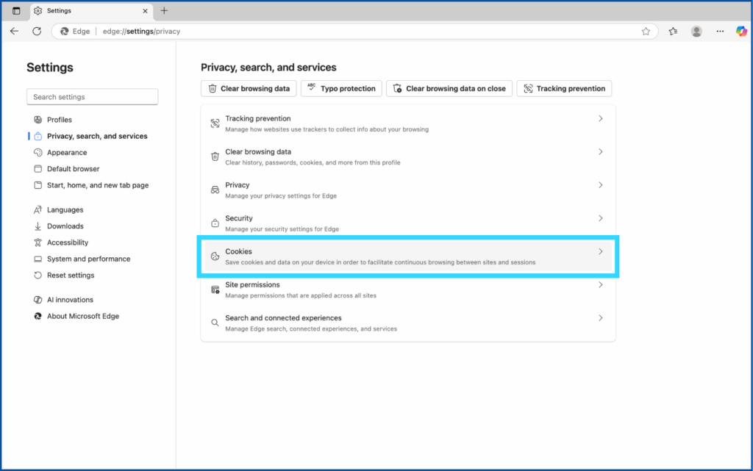The width and height of the screenshot is (753, 471).
Task: Open the three-dot settings and more menu
Action: 719,32
